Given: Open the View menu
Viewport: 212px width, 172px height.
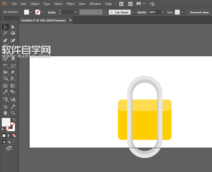Looking at the screenshot, I should click(x=82, y=4).
